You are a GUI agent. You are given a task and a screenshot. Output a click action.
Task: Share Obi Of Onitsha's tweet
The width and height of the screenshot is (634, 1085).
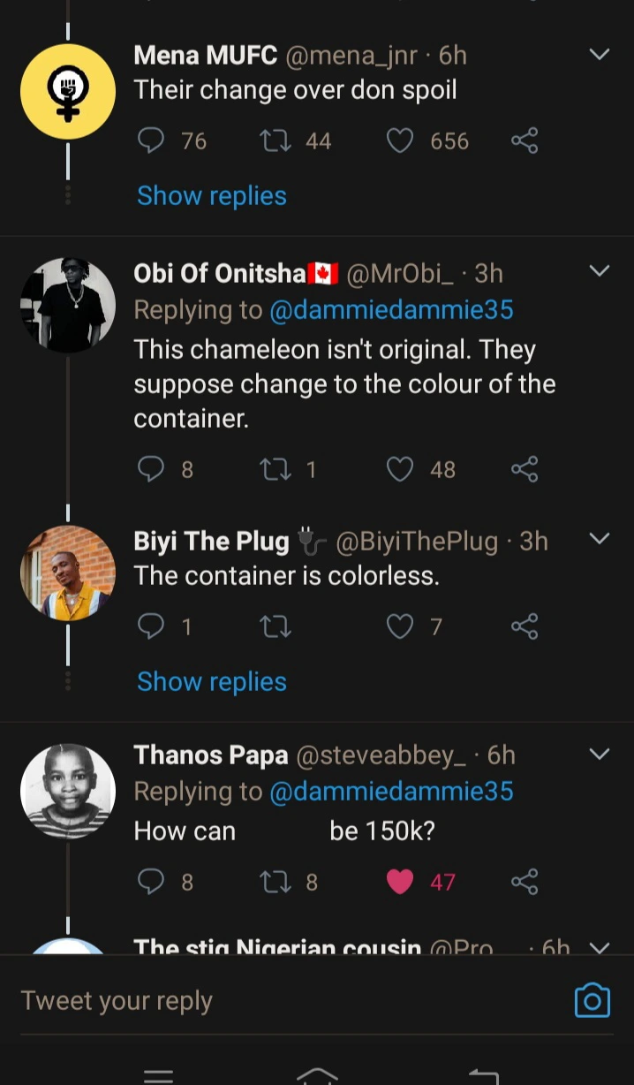(x=525, y=469)
